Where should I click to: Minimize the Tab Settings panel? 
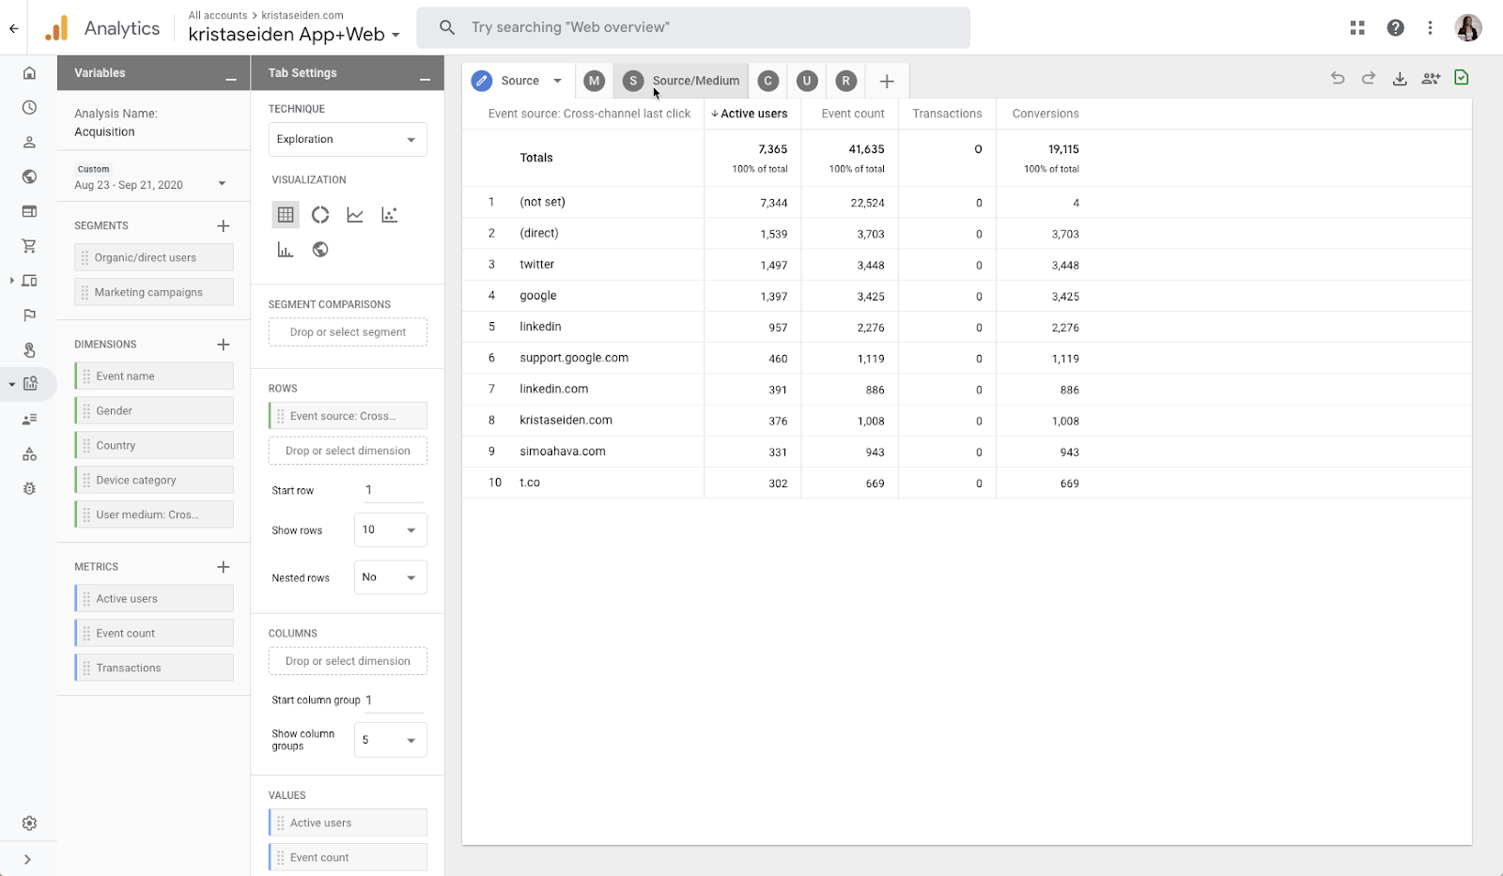click(425, 78)
